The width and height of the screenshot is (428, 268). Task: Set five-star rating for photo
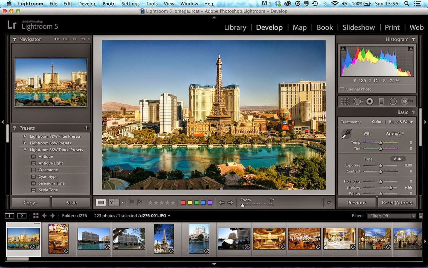tap(173, 202)
